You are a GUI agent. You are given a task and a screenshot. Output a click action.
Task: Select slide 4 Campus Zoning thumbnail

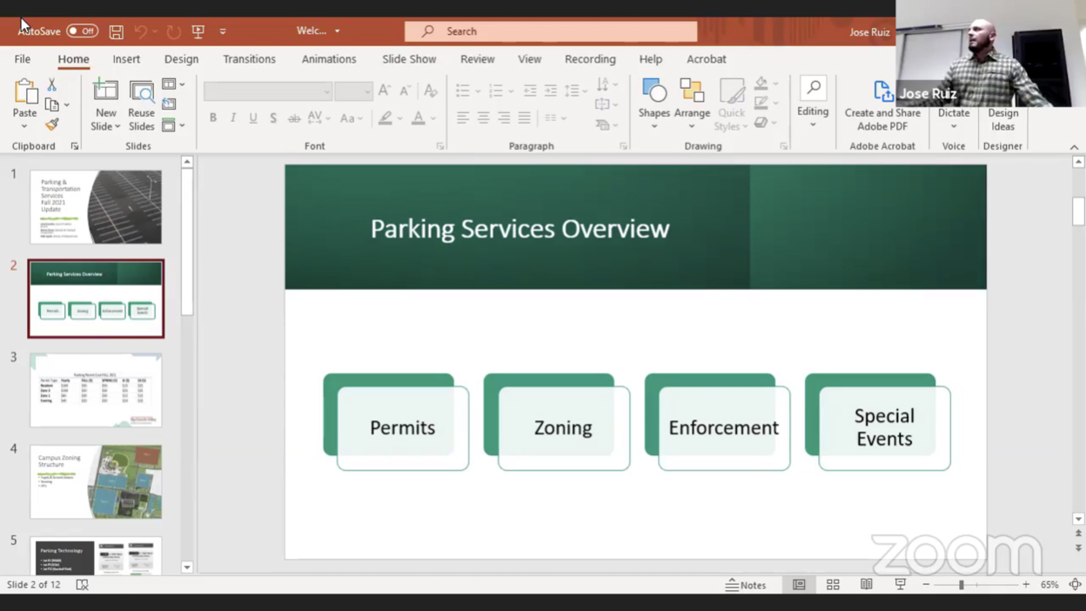pos(96,481)
